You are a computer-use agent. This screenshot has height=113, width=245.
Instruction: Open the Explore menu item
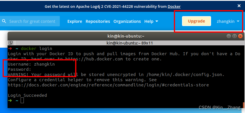click(75, 21)
